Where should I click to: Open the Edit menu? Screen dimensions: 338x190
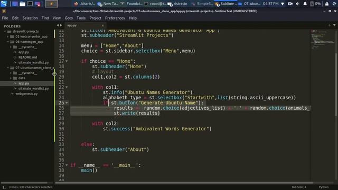(x=15, y=18)
